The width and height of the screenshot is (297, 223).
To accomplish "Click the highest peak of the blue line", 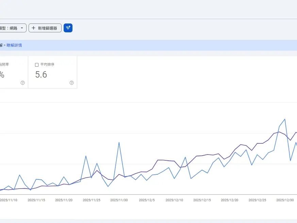I will pyautogui.click(x=284, y=119).
